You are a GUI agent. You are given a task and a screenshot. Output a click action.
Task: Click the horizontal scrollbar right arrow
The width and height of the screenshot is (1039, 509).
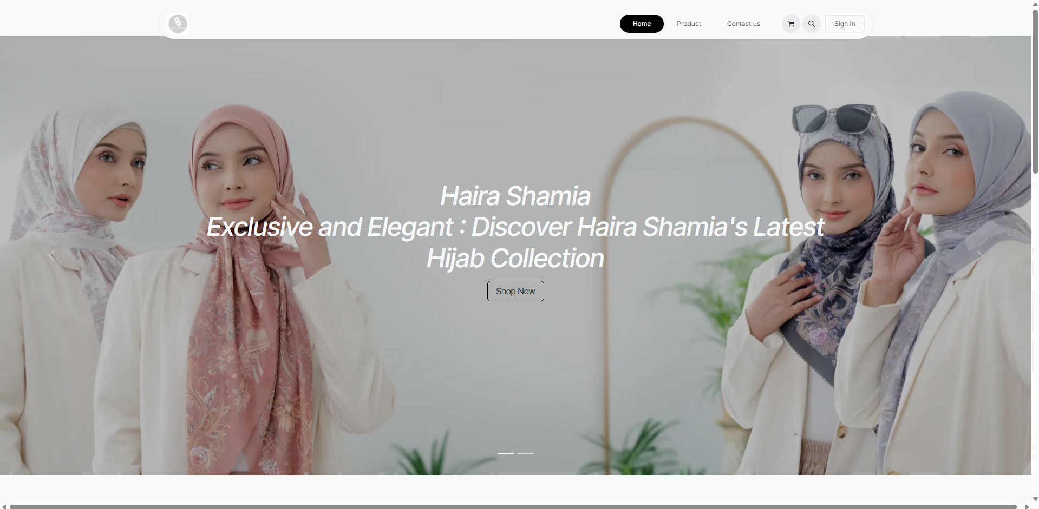click(x=1027, y=506)
